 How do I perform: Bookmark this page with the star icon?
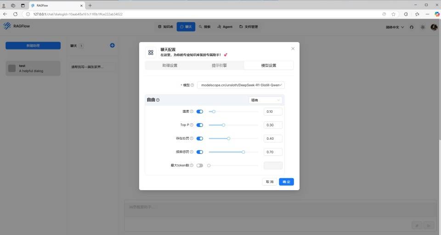(393, 14)
